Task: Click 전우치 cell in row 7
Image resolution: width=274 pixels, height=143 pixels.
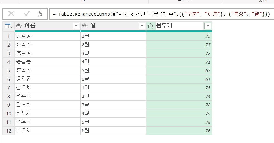Action: pyautogui.click(x=47, y=88)
